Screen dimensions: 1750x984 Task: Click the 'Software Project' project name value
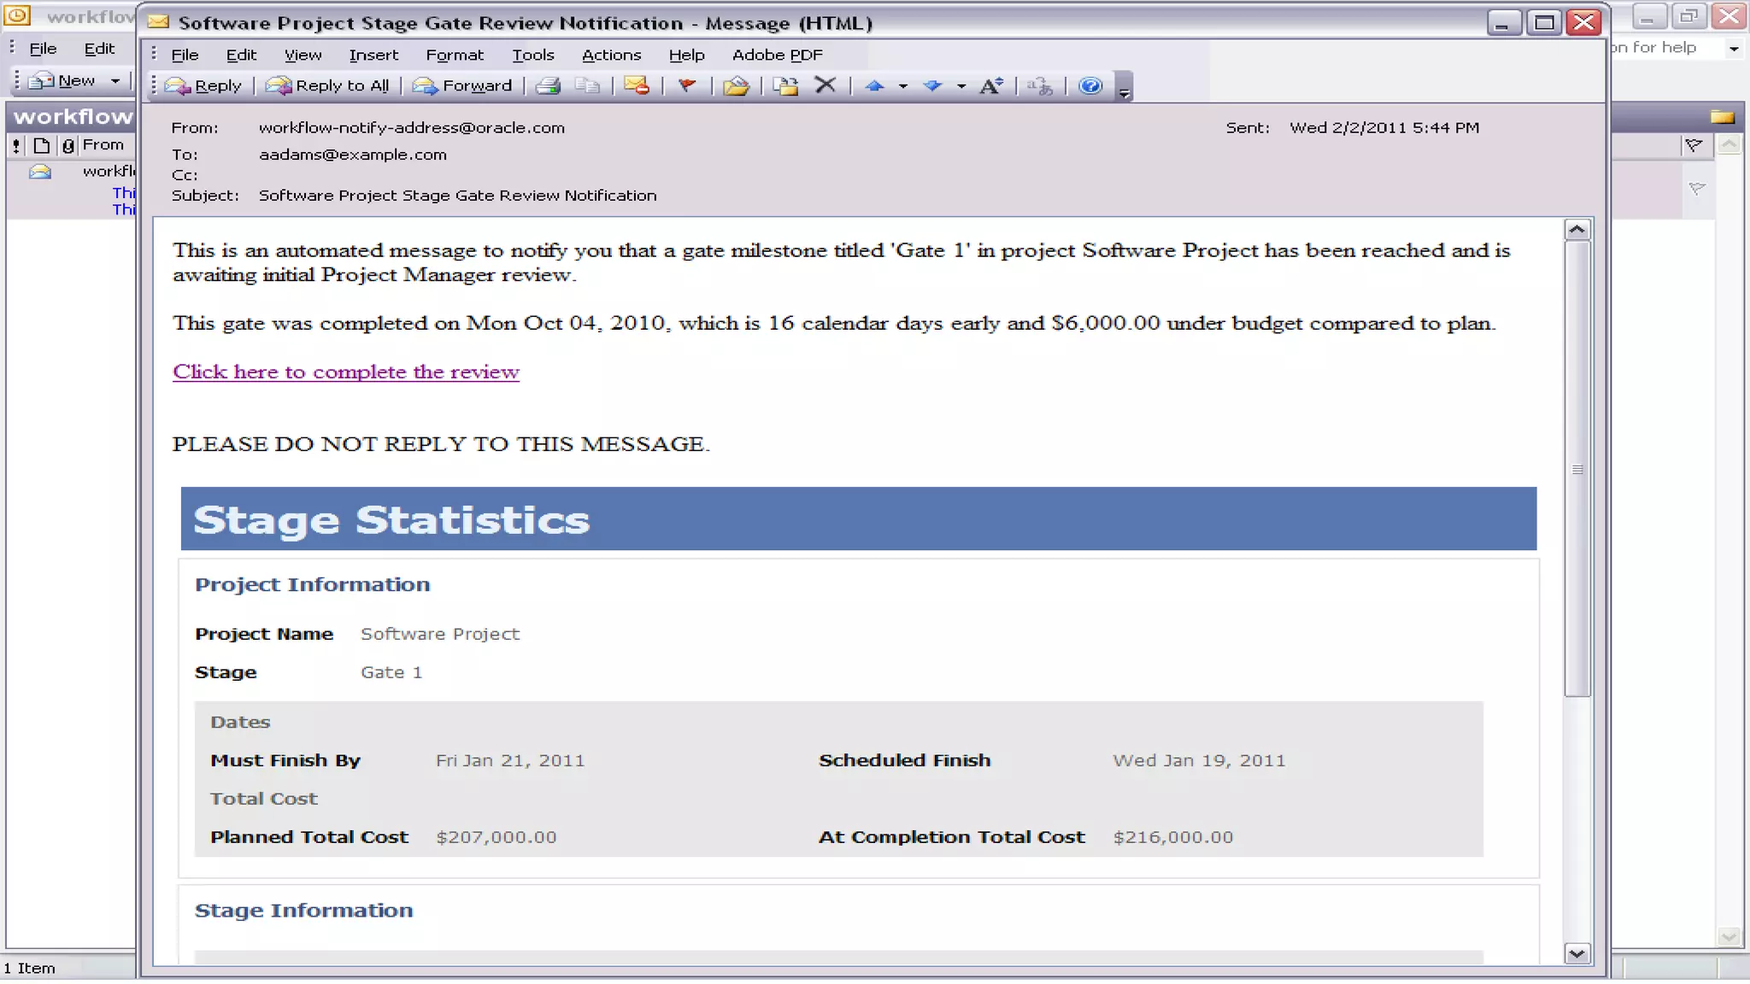[440, 634]
